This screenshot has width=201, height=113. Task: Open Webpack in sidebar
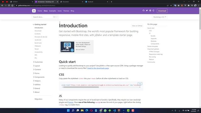pos(38,46)
